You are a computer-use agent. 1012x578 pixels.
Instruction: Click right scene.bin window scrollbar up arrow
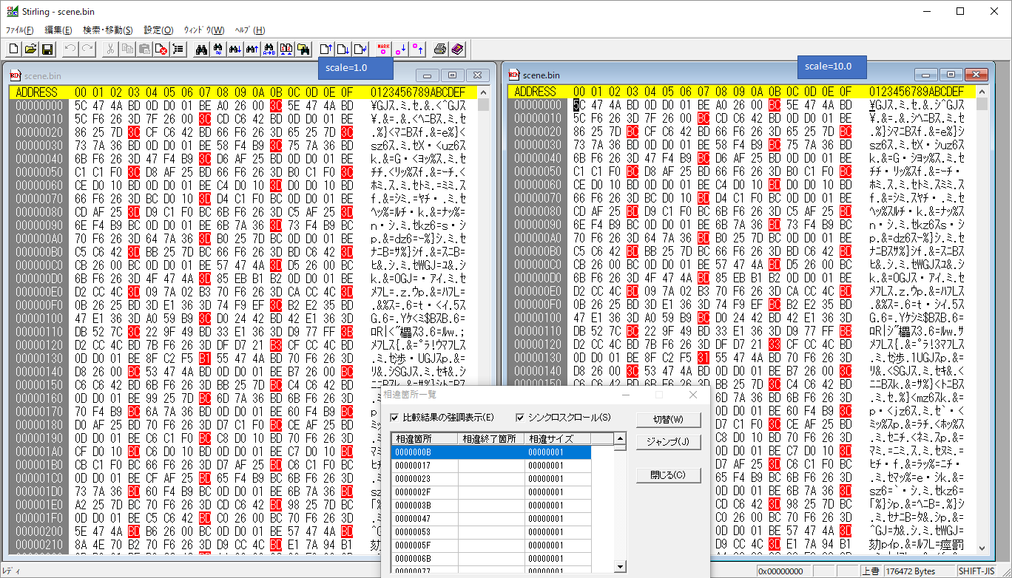pyautogui.click(x=982, y=92)
